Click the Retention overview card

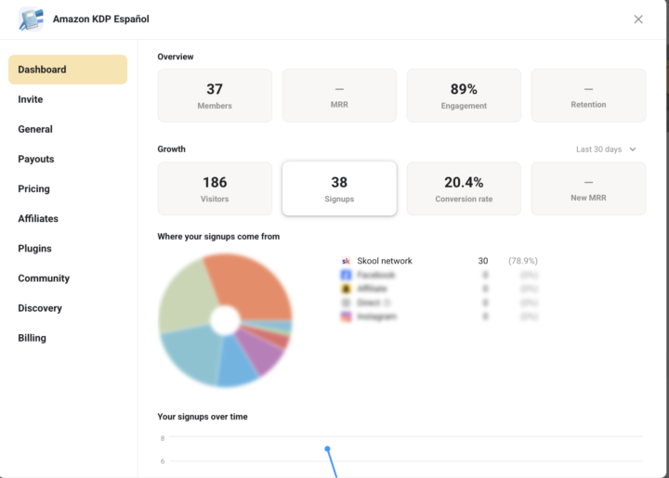pyautogui.click(x=588, y=96)
